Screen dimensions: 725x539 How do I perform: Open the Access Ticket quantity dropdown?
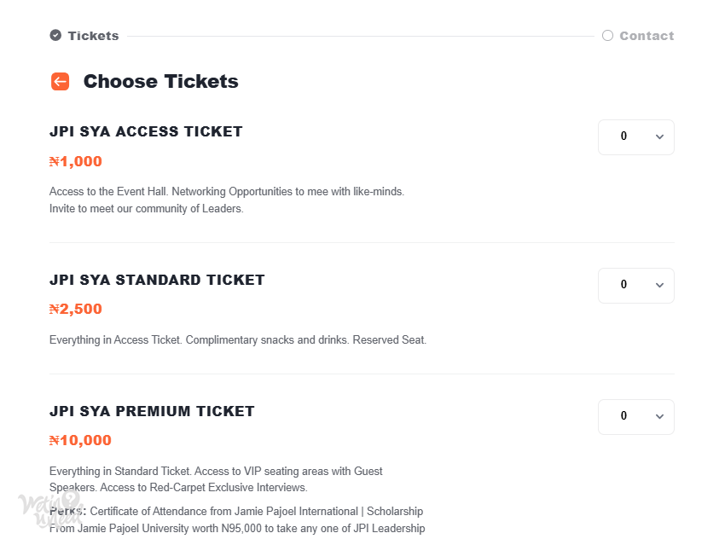636,137
